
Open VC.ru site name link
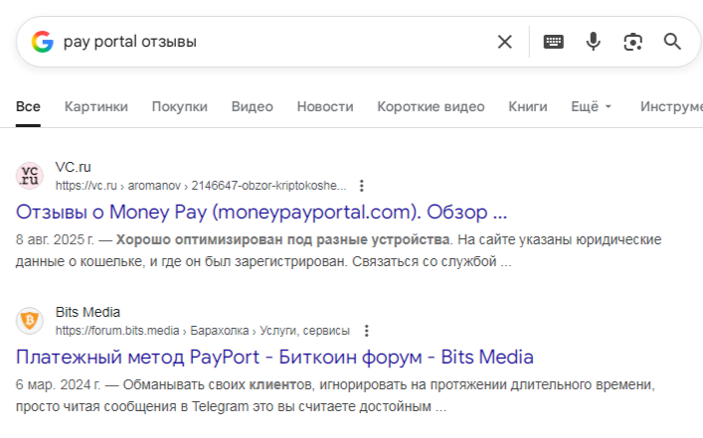73,167
